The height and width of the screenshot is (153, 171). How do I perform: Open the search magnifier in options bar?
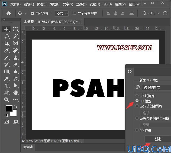[x=144, y=13]
